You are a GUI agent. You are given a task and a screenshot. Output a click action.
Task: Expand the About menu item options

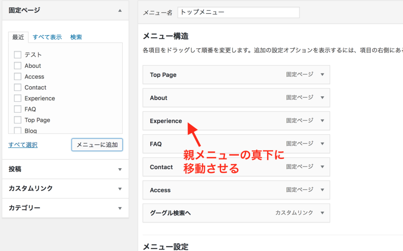pyautogui.click(x=322, y=98)
